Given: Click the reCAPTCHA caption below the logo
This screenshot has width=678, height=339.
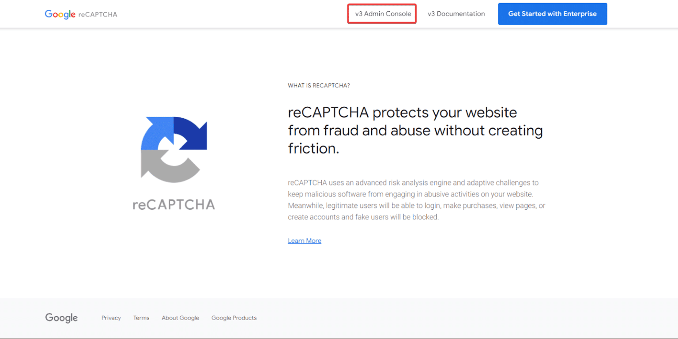Looking at the screenshot, I should [x=174, y=204].
